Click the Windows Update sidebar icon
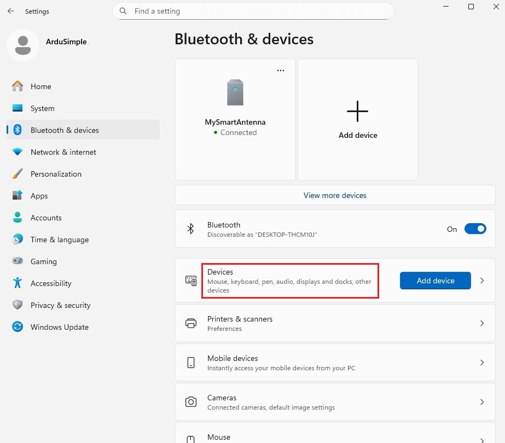The image size is (505, 443). (x=18, y=327)
